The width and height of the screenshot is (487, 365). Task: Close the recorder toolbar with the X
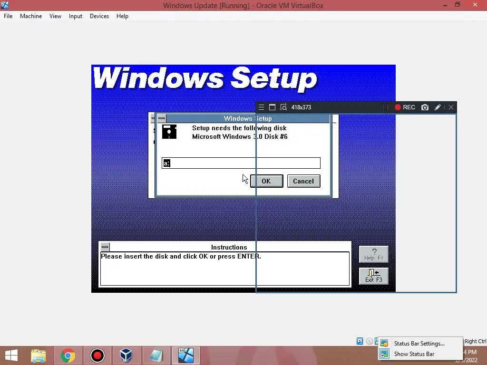pyautogui.click(x=451, y=107)
